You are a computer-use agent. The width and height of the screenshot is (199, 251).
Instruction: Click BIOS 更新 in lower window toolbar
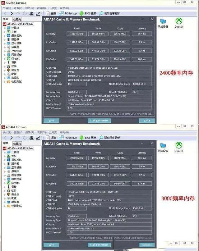point(88,138)
